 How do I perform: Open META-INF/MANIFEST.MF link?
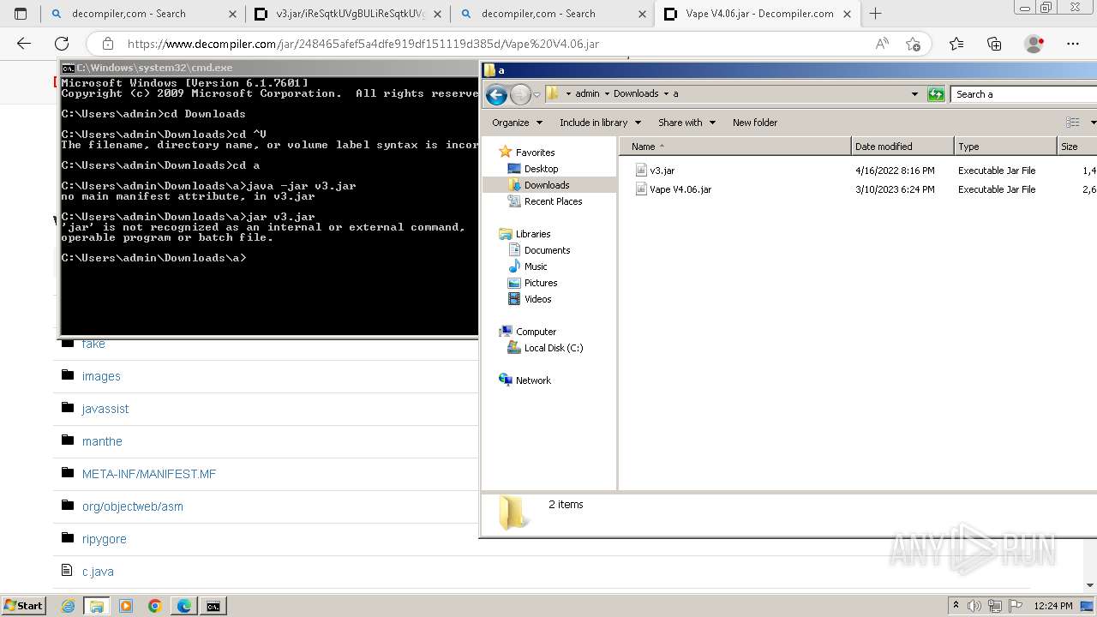click(x=149, y=474)
